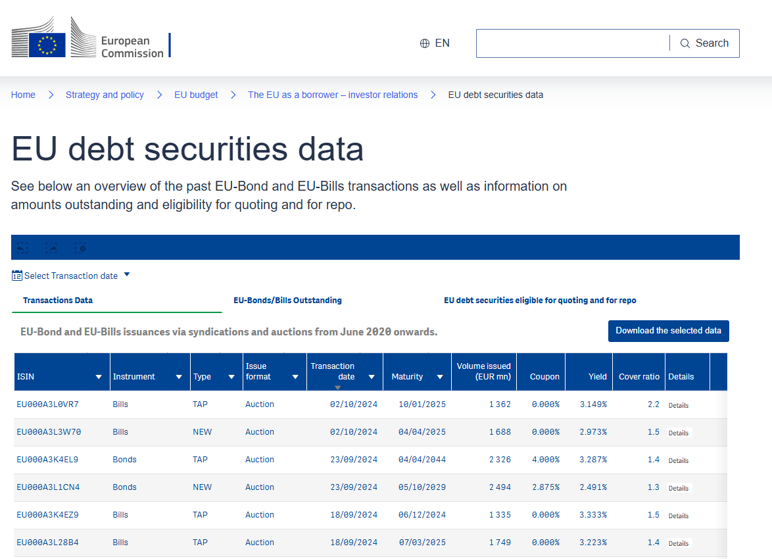The width and height of the screenshot is (772, 559).
Task: Click the European Commission logo
Action: point(91,37)
